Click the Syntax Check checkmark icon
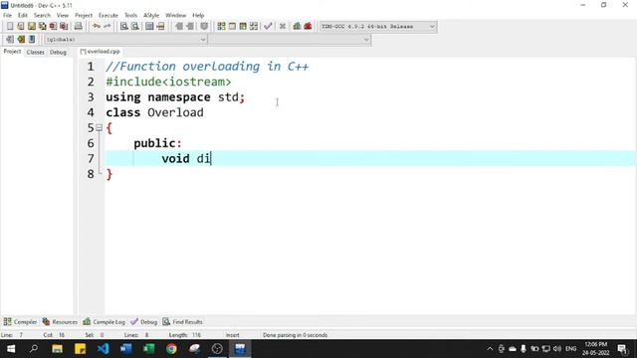 268,27
